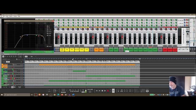The image size is (196, 110).
Task: Open the channel selector dropdown in Spectrum EQ
Action: 24,52
